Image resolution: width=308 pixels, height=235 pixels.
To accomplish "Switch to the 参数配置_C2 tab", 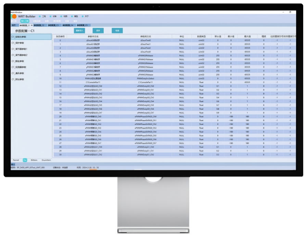I will [39, 25].
